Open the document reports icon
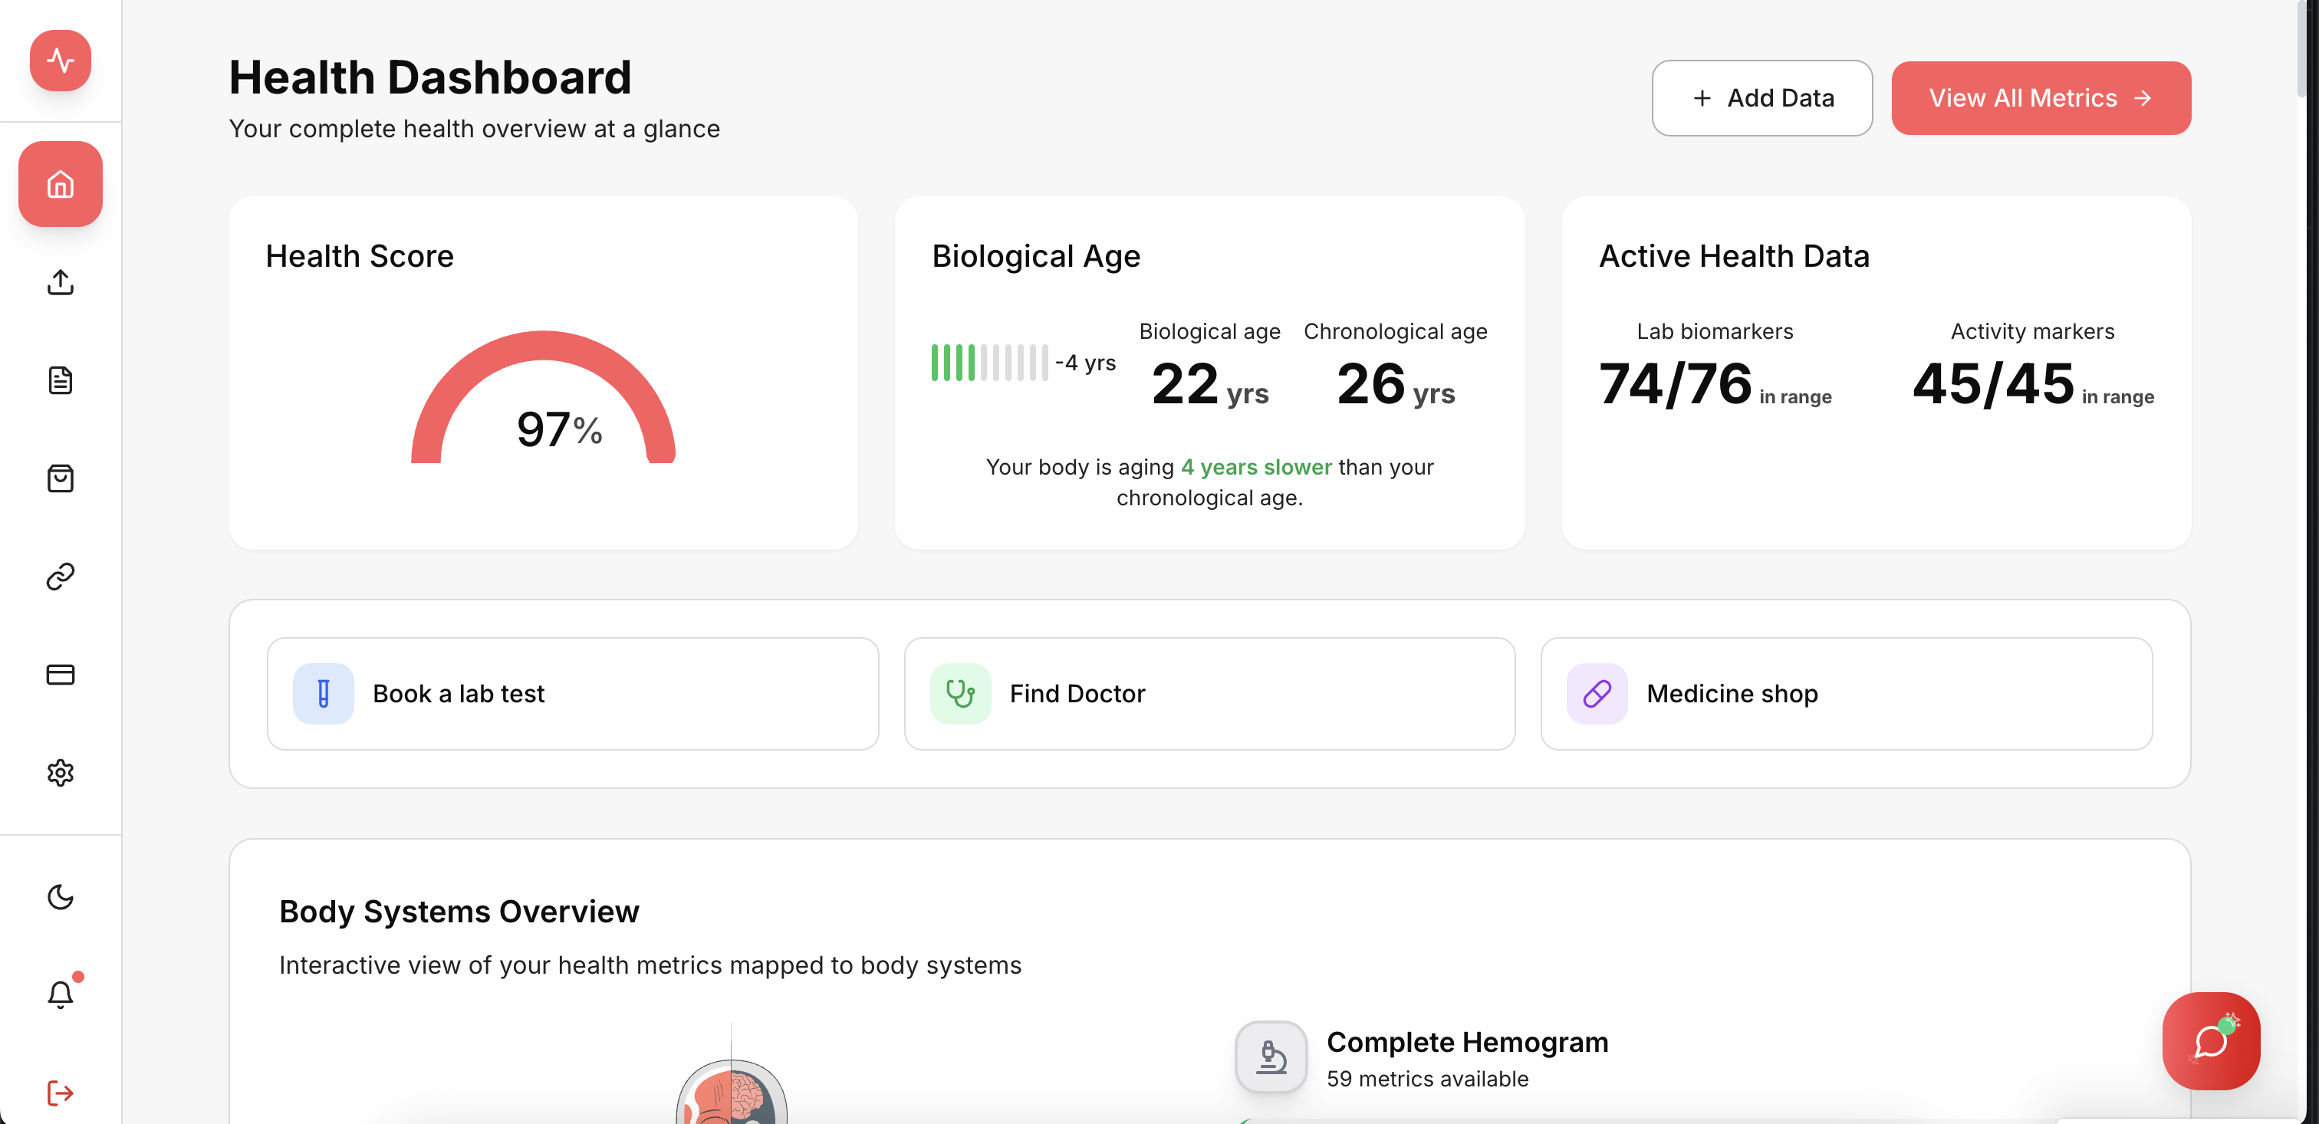This screenshot has height=1124, width=2319. (x=61, y=380)
